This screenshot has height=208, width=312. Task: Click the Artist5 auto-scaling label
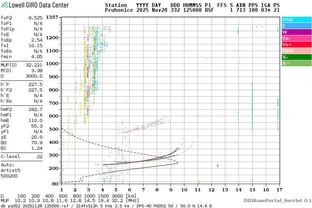[x=10, y=171]
